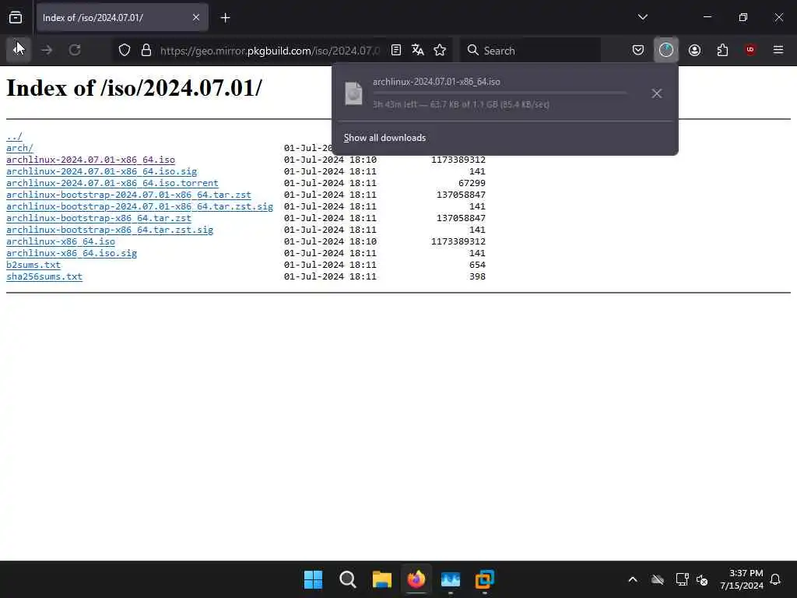The height and width of the screenshot is (598, 797).
Task: Open the notification bell
Action: tap(775, 579)
